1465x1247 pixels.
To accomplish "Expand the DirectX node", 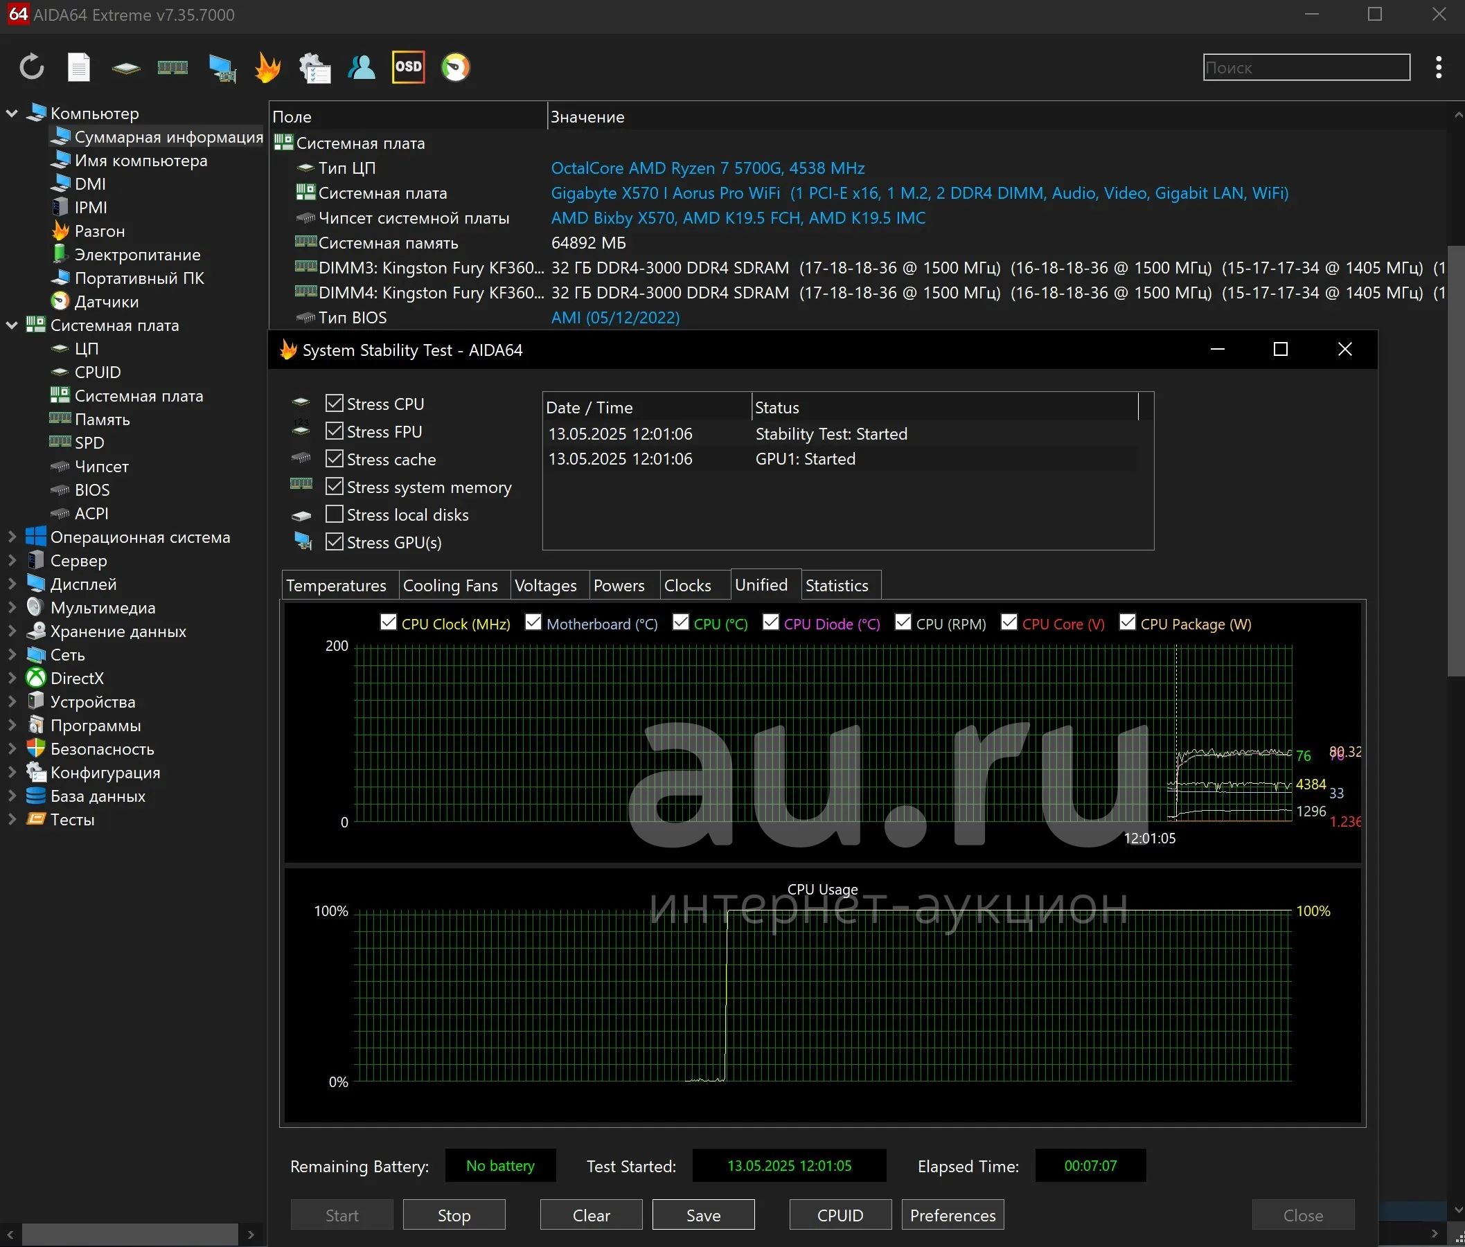I will click(12, 679).
